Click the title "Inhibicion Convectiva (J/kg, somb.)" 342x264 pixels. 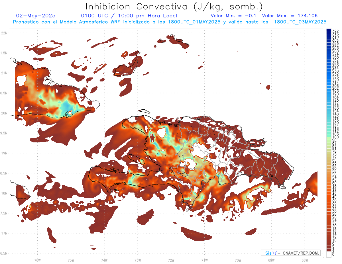tap(174, 7)
